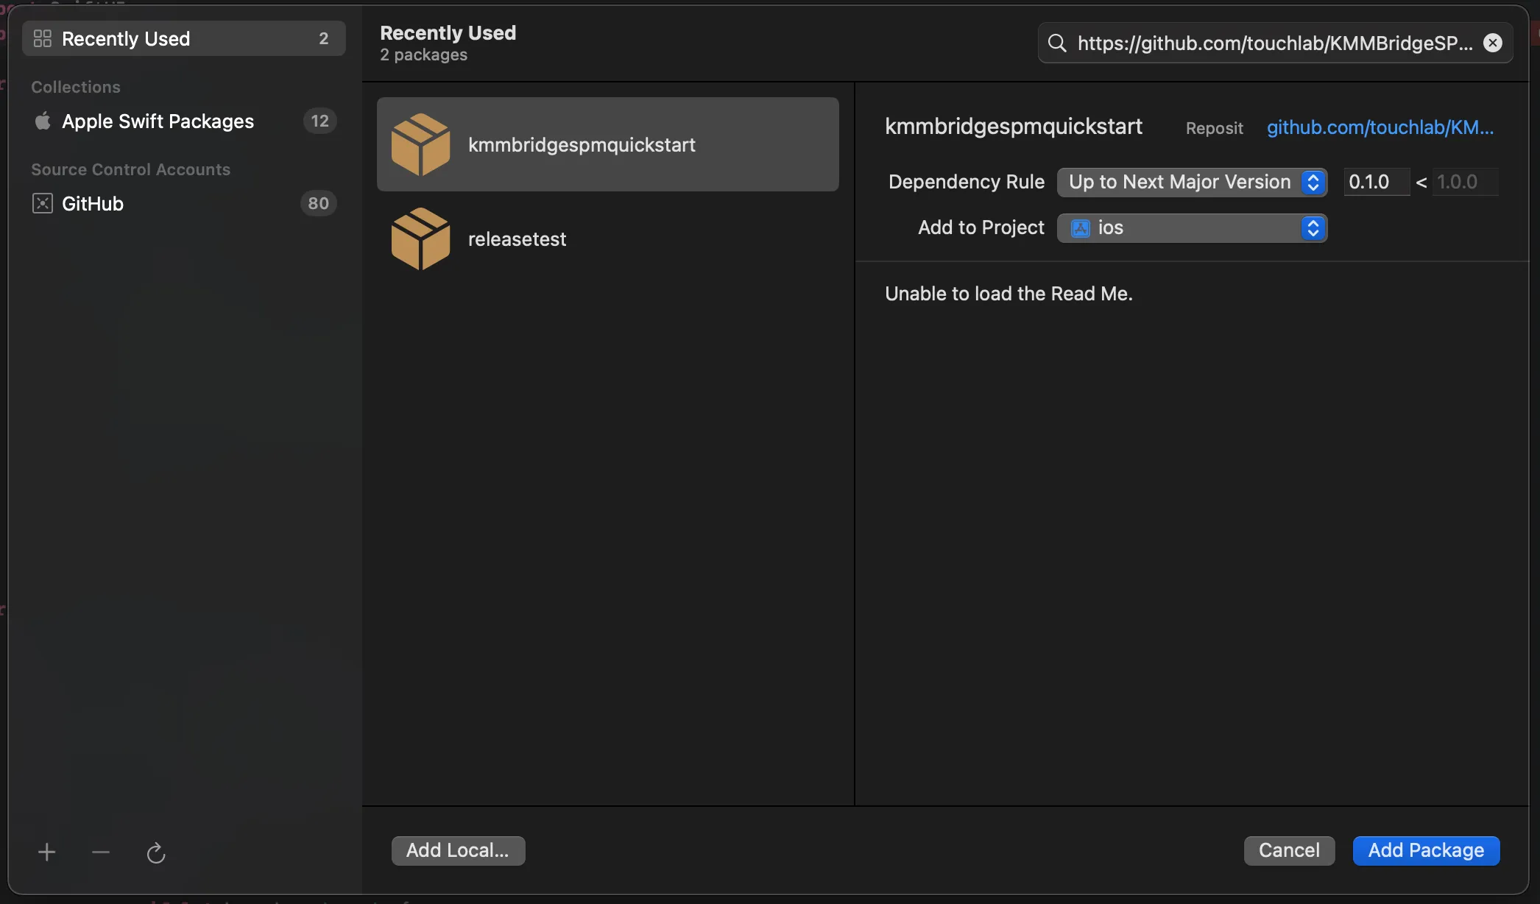The image size is (1540, 904).
Task: Click the GitHub account icon
Action: 43,203
